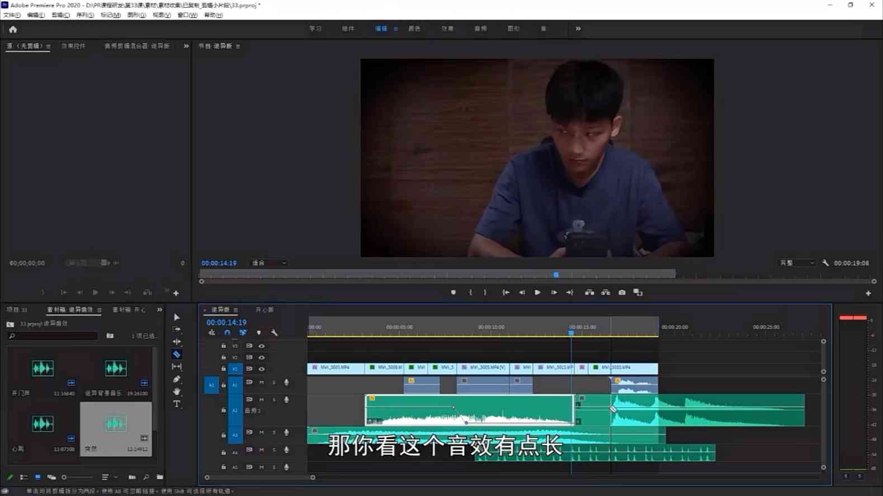The image size is (883, 496).
Task: Open Project sort icons dropdown arrow
Action: pyautogui.click(x=116, y=478)
